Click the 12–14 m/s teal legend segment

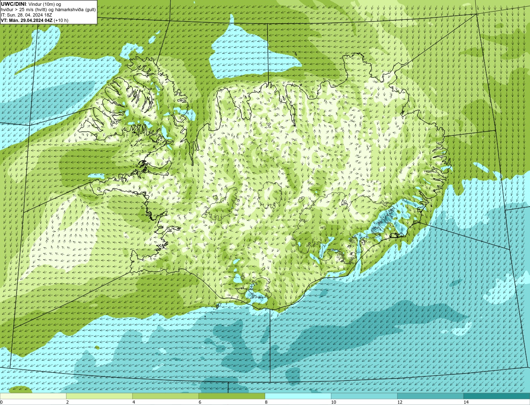[x=431, y=396]
